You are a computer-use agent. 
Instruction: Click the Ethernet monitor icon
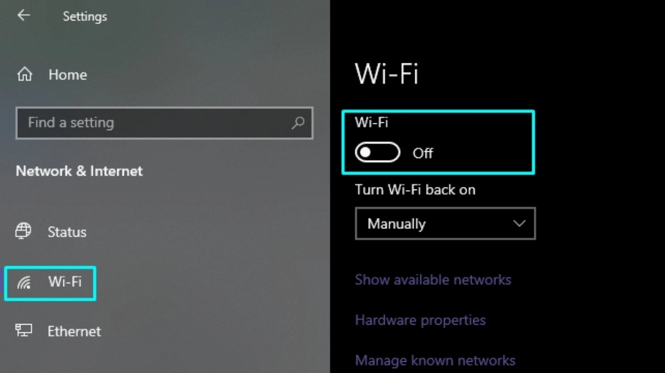[x=24, y=330]
